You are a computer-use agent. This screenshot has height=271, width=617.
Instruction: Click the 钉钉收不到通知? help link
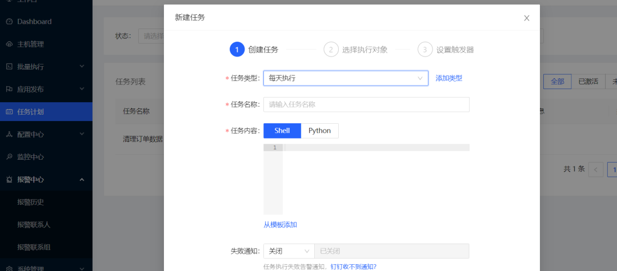point(354,266)
